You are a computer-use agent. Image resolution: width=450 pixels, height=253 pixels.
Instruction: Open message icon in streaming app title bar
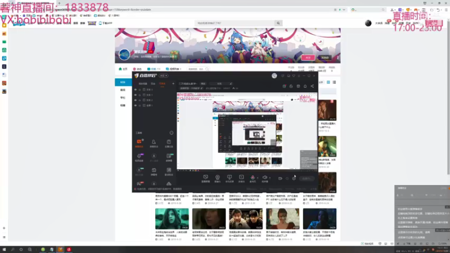[x=283, y=76]
